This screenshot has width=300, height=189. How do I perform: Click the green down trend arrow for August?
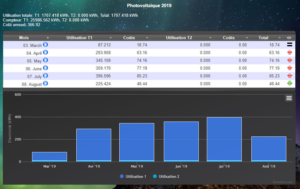[290, 83]
